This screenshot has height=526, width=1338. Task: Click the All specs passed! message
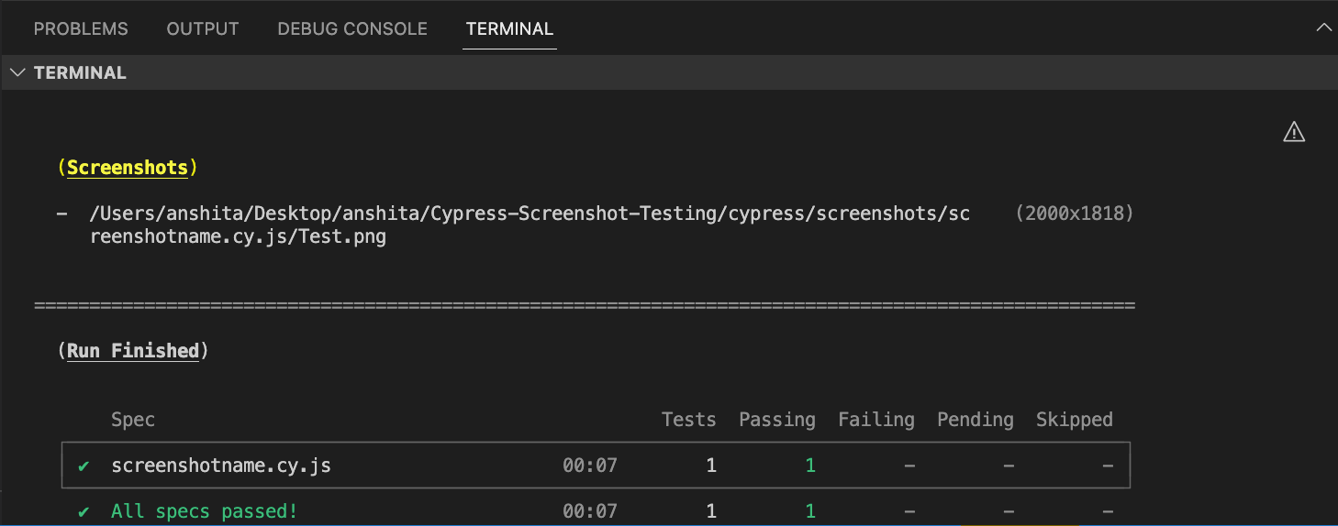point(205,511)
